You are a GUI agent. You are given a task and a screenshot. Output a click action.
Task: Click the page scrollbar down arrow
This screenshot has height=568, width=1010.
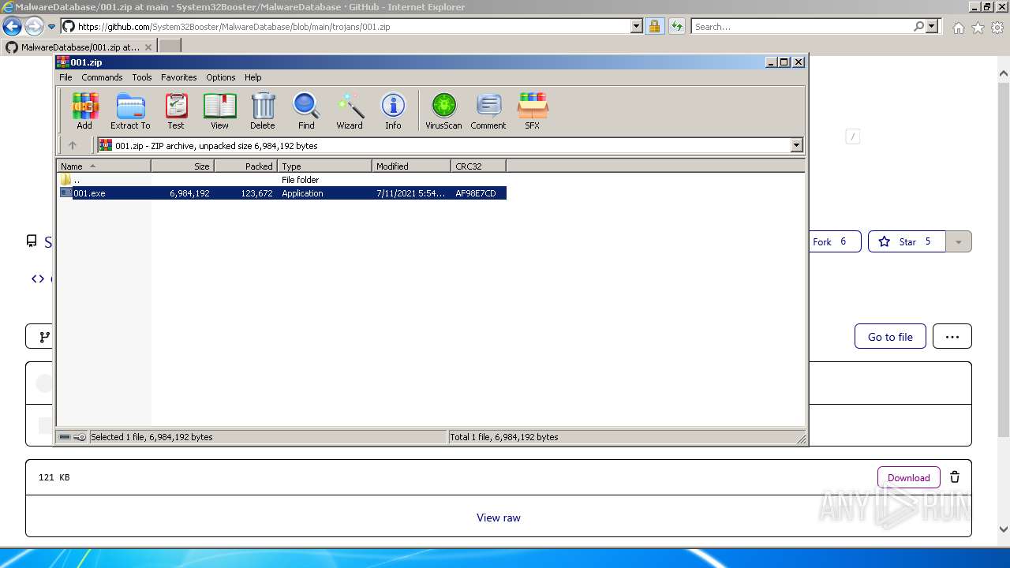click(1004, 529)
